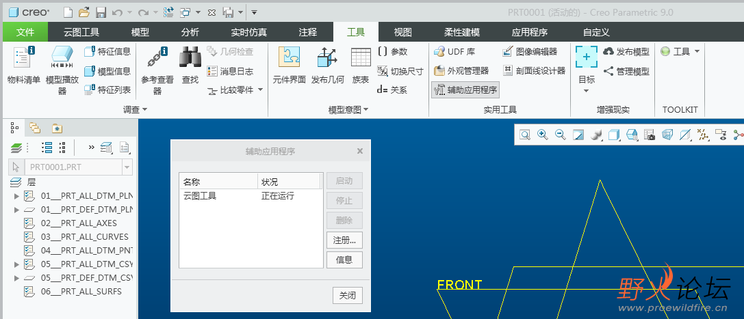Open 族表 family table

361,66
